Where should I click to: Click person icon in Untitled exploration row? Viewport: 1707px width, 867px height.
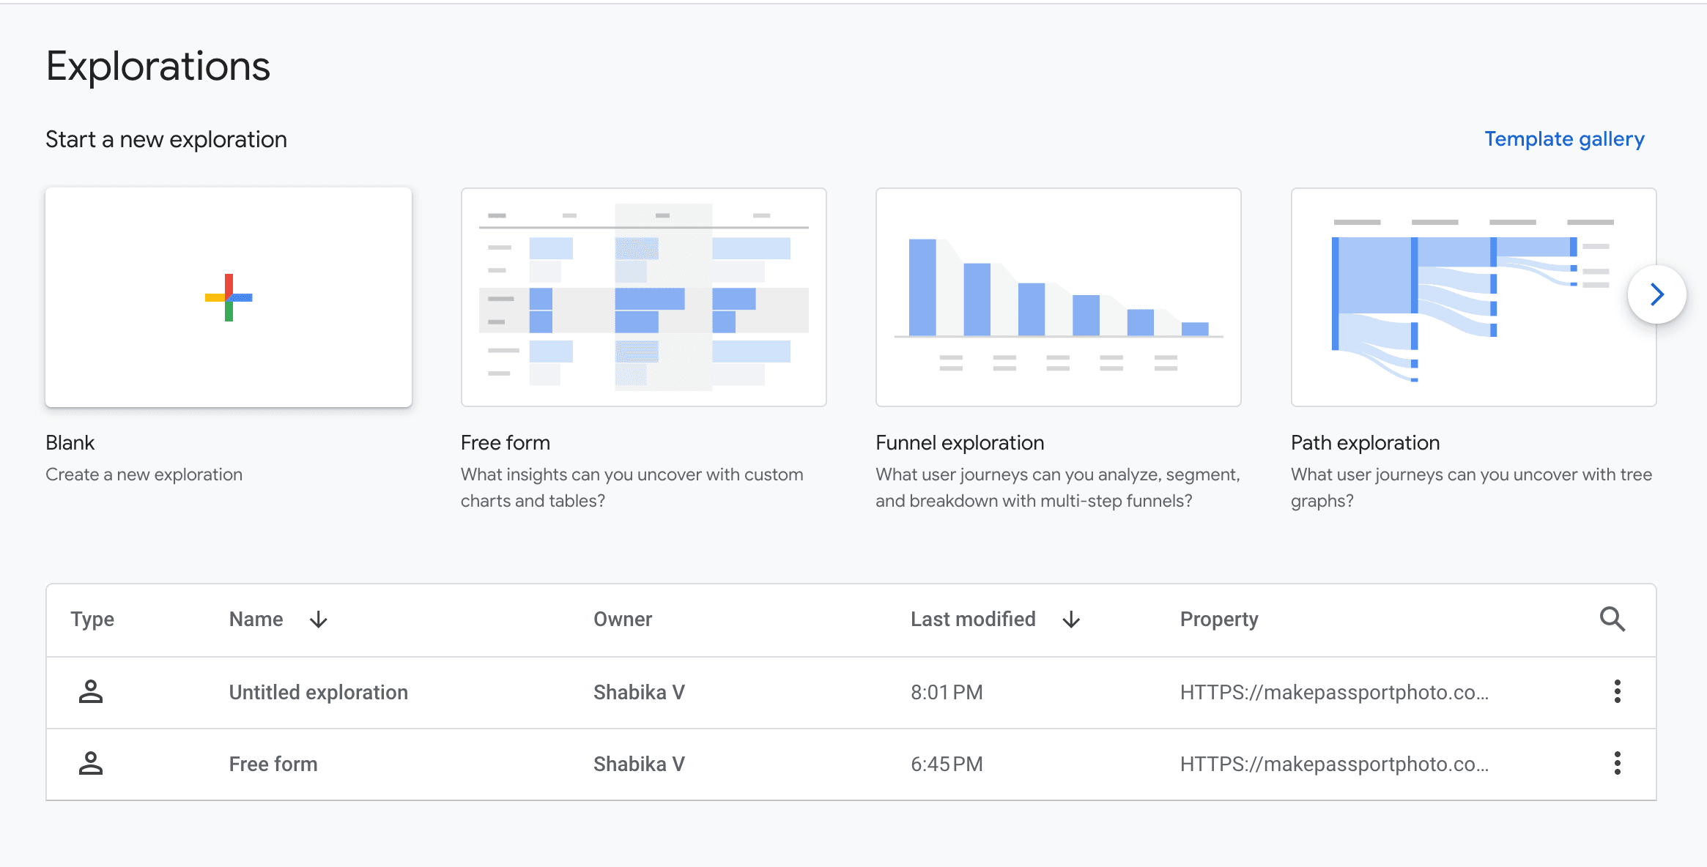91,691
